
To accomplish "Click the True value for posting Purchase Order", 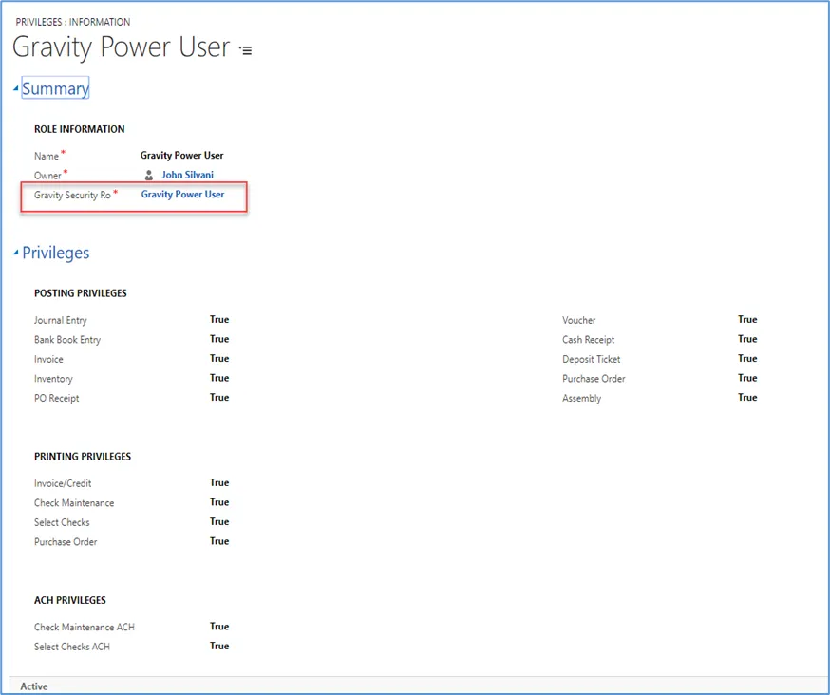I will [x=747, y=378].
